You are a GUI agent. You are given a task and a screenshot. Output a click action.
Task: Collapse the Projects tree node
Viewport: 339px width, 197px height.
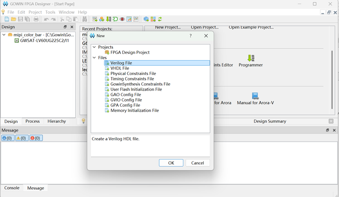[94, 47]
